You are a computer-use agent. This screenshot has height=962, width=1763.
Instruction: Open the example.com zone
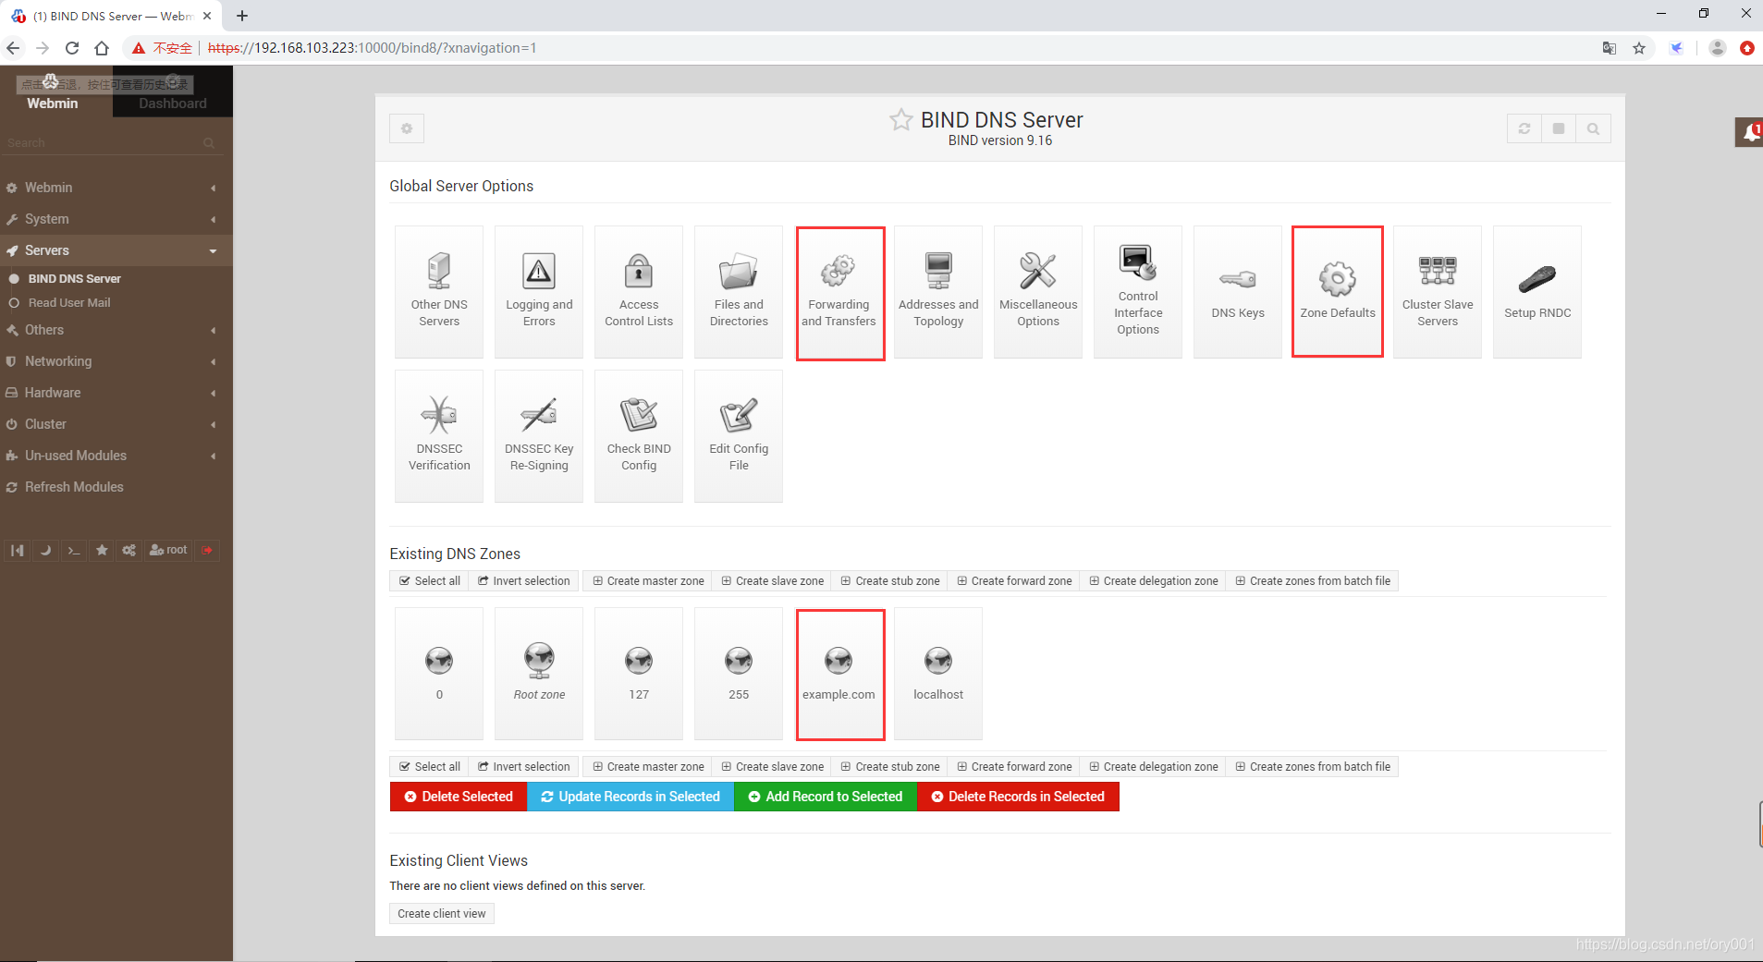pos(839,674)
